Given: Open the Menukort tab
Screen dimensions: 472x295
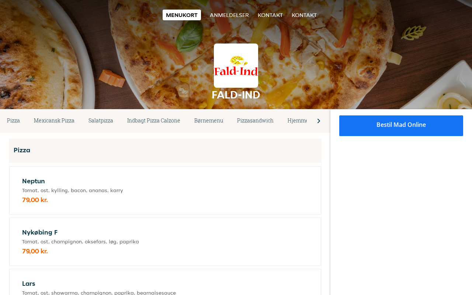Looking at the screenshot, I should (182, 15).
